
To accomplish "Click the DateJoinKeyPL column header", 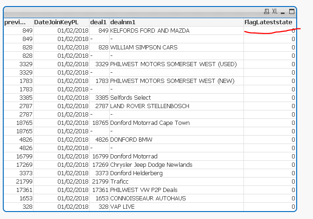I will click(61, 22).
